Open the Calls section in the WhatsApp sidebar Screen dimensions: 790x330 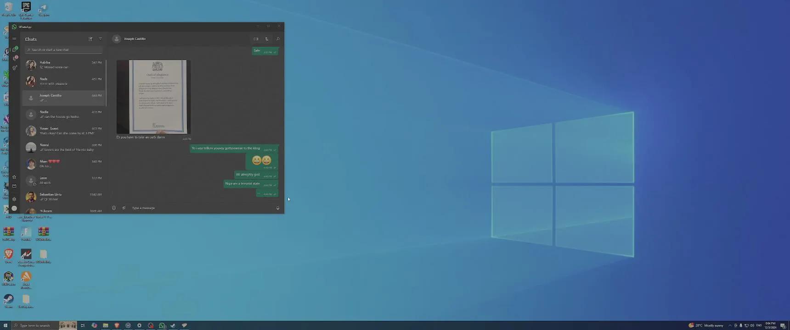click(x=14, y=59)
